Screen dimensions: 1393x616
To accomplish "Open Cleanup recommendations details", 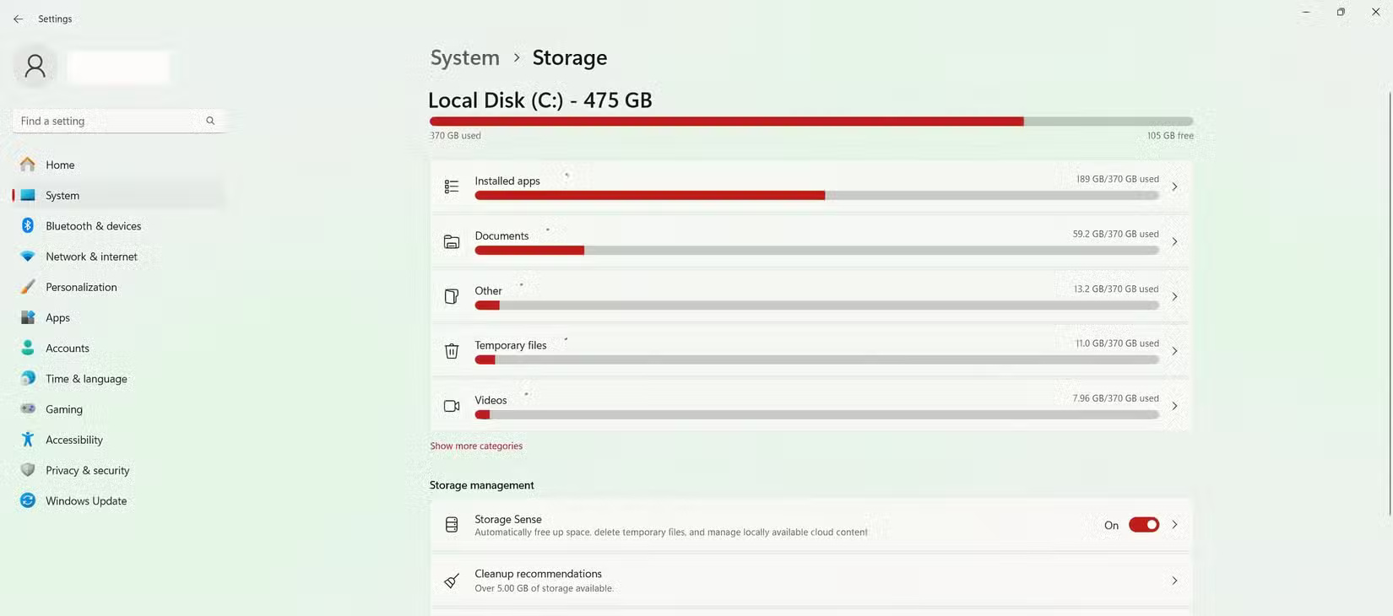I will [x=1174, y=581].
